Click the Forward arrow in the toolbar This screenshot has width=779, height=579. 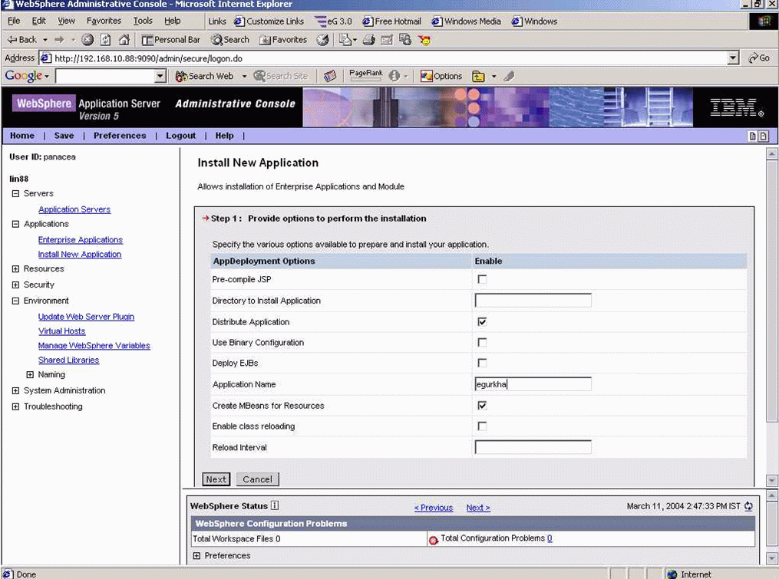point(59,40)
